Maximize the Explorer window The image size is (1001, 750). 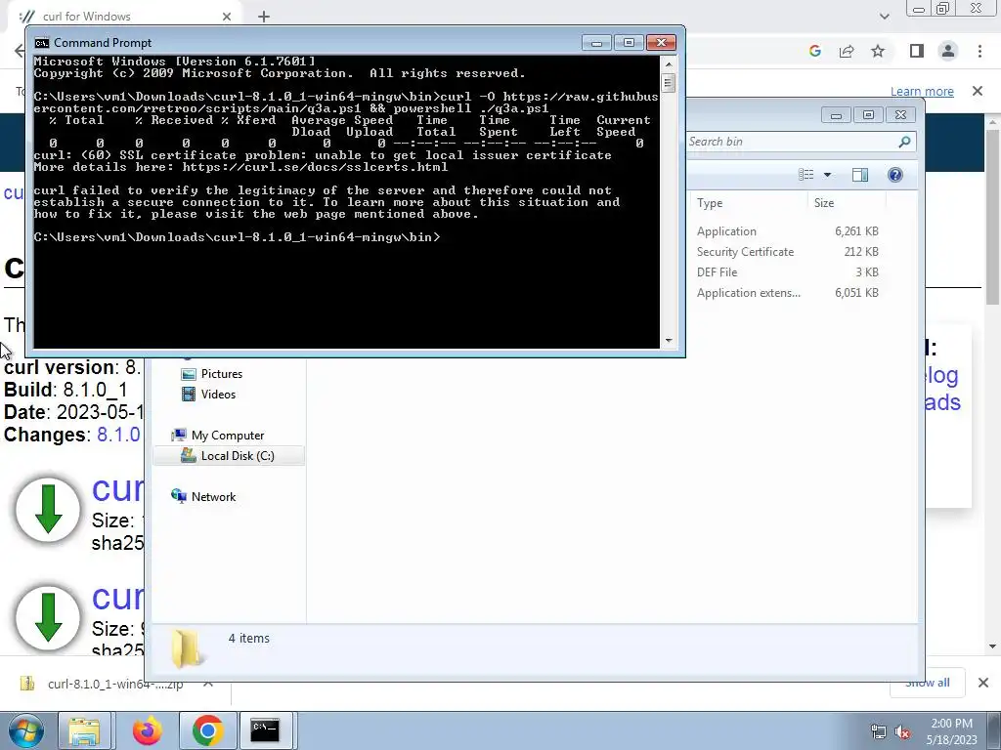(x=868, y=115)
